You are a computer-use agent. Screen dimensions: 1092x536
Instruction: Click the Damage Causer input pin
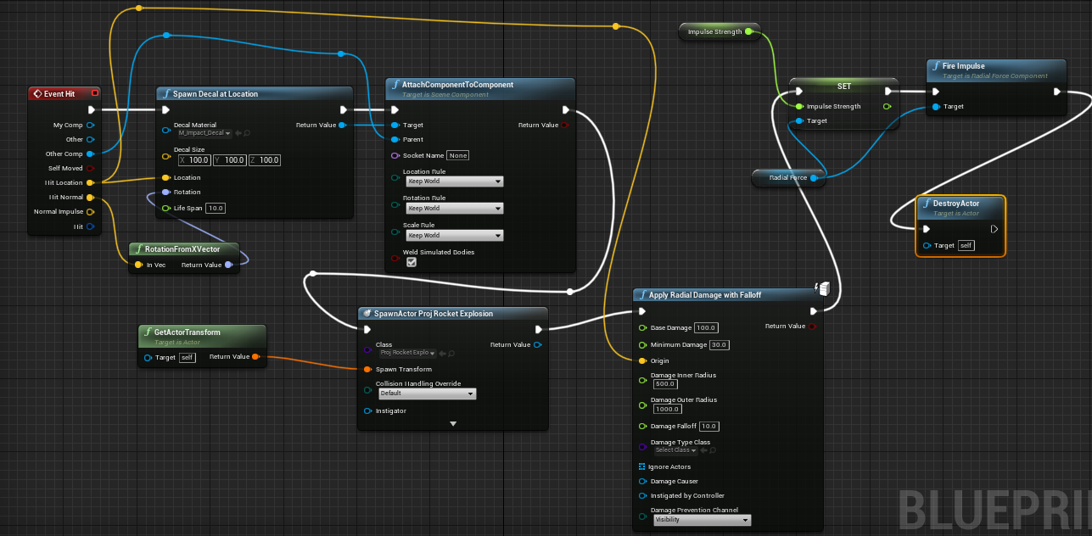coord(642,481)
